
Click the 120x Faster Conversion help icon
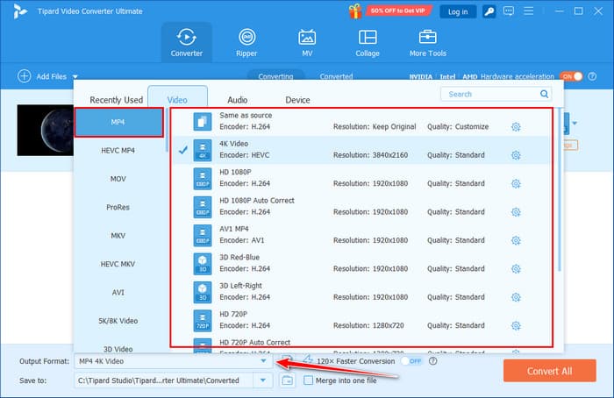point(432,361)
